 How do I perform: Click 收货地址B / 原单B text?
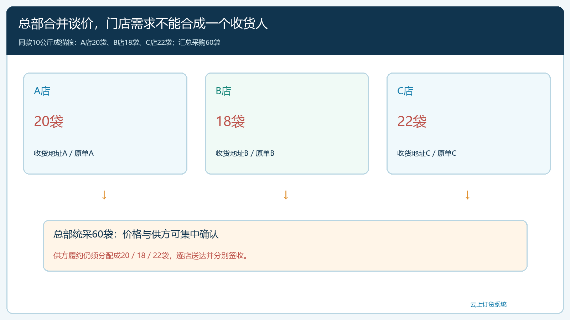coord(245,153)
